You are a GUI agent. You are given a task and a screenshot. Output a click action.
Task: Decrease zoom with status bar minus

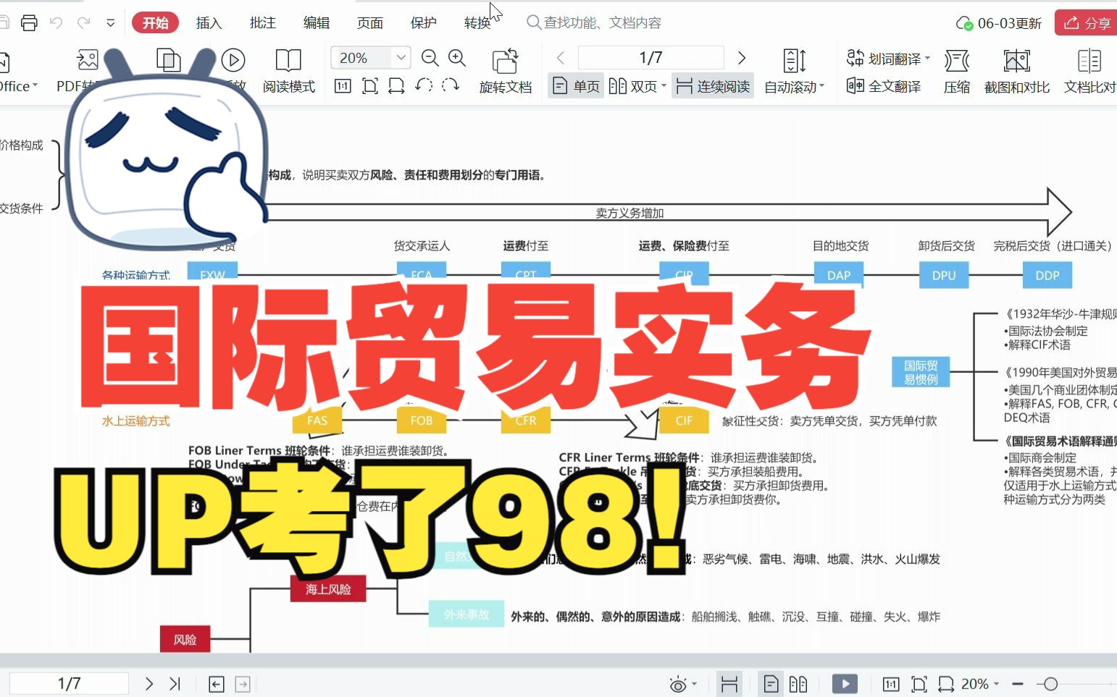point(1018,684)
